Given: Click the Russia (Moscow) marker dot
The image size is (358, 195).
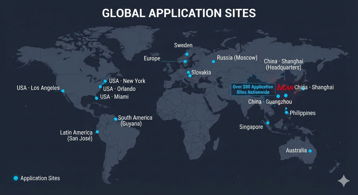Looking at the screenshot, I should click(x=213, y=61).
